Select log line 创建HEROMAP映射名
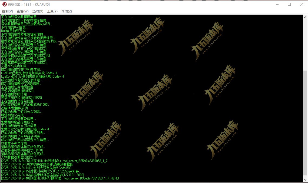This screenshot has width=308, height=183. (x=60, y=178)
